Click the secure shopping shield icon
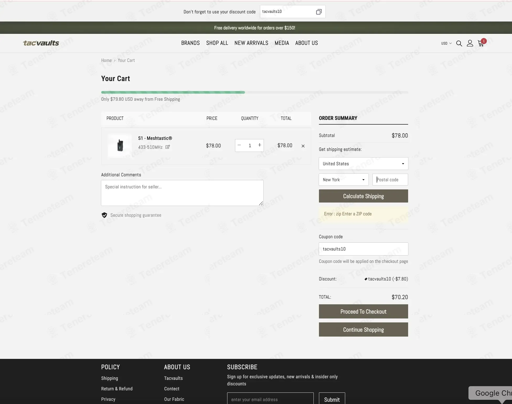Screen dimensions: 512x404 click(x=104, y=215)
